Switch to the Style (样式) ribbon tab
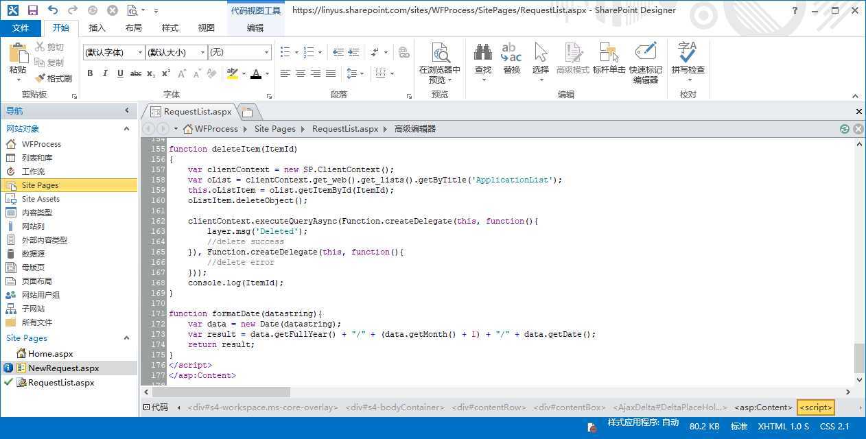Viewport: 866px width, 439px height. (170, 28)
